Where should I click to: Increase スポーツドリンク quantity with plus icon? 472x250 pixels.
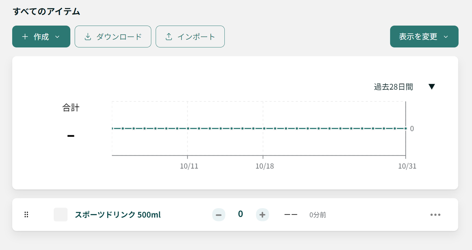(262, 215)
